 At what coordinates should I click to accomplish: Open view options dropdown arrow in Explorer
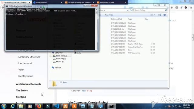[155, 15]
